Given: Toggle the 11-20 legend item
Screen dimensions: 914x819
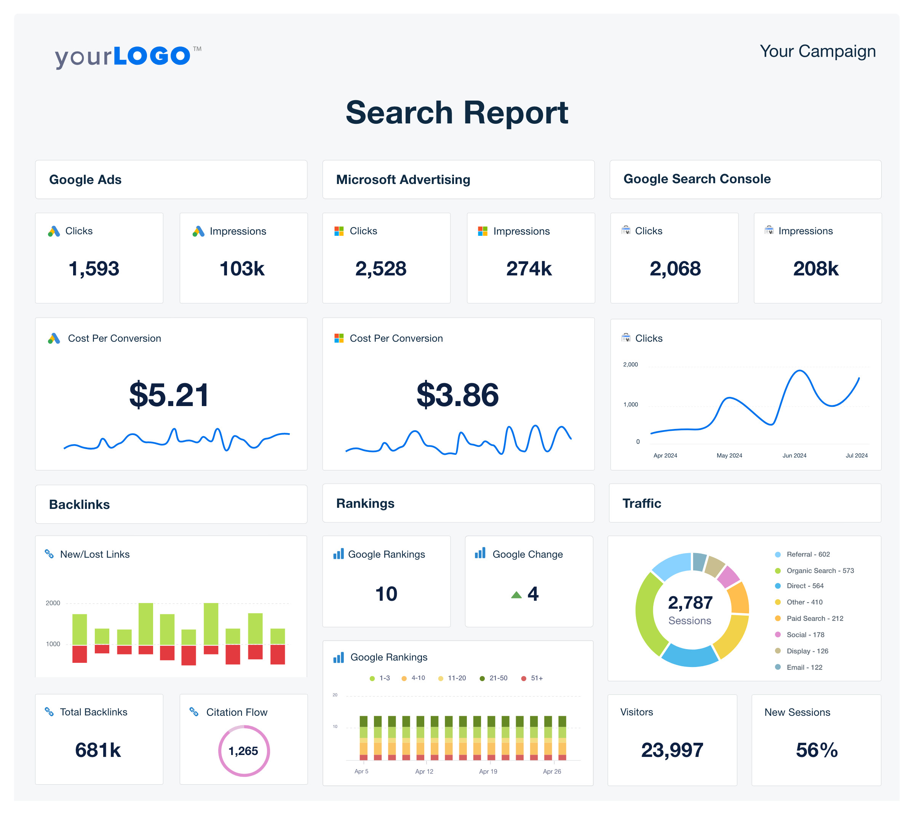Looking at the screenshot, I should [452, 678].
